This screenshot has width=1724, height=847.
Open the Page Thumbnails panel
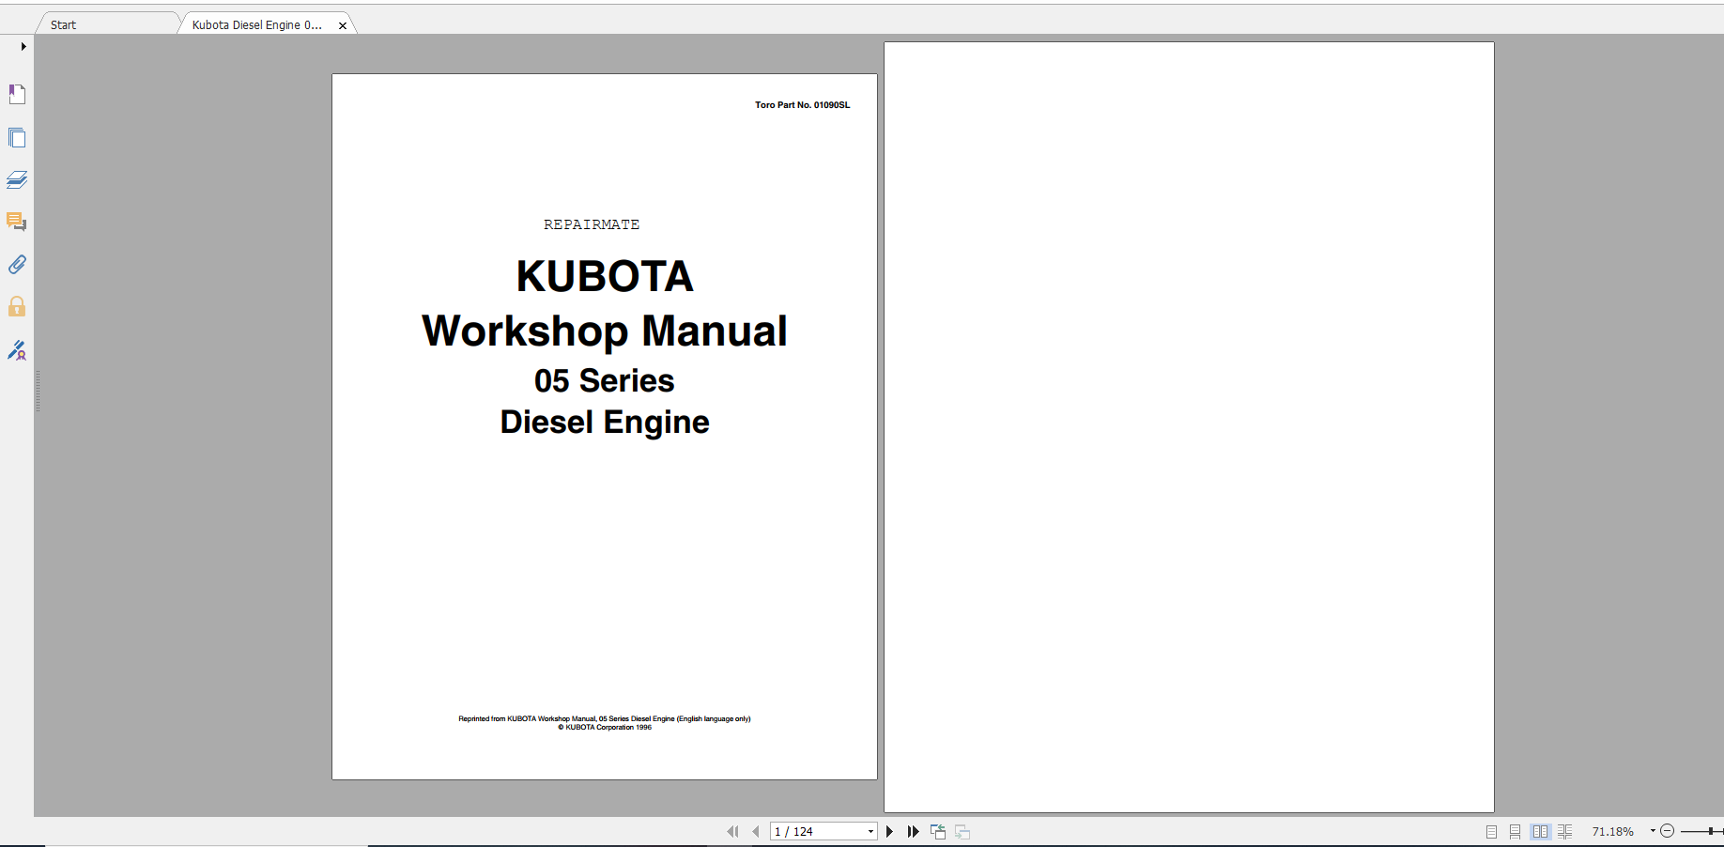(17, 138)
